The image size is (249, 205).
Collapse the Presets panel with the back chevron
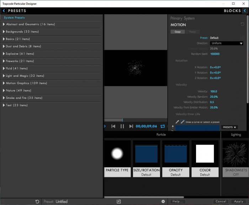[x=4, y=11]
